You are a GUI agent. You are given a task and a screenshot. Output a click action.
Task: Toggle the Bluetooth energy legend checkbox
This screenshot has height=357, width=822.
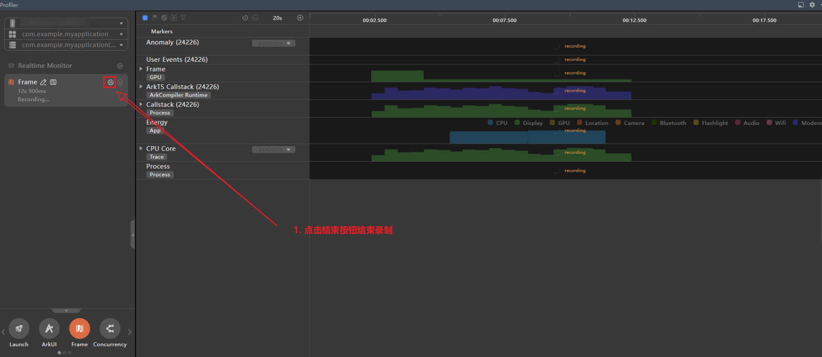654,123
